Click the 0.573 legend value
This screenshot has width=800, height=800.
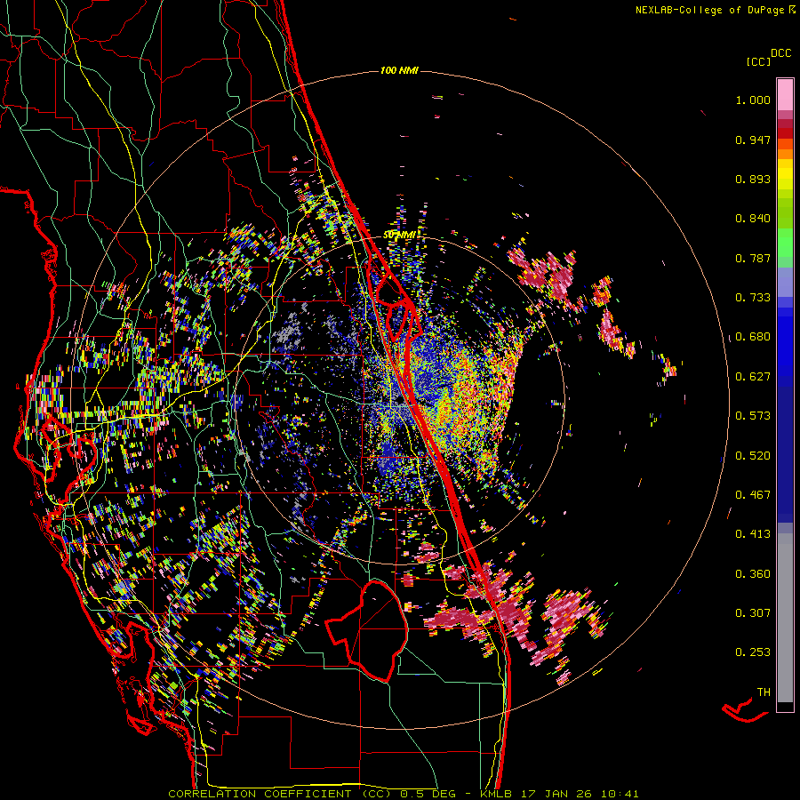point(753,416)
